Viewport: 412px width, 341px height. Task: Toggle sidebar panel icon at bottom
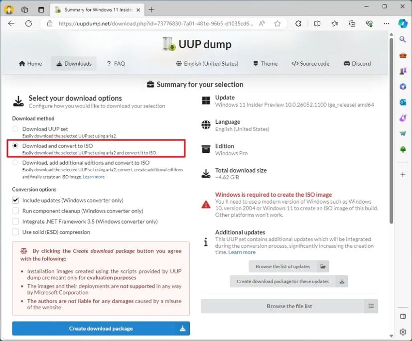point(403,316)
